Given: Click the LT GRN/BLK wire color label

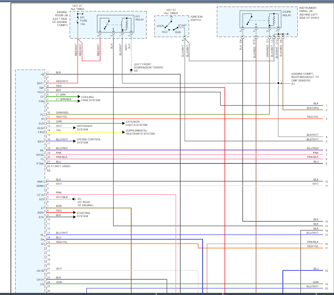Looking at the screenshot, I should click(64, 99).
